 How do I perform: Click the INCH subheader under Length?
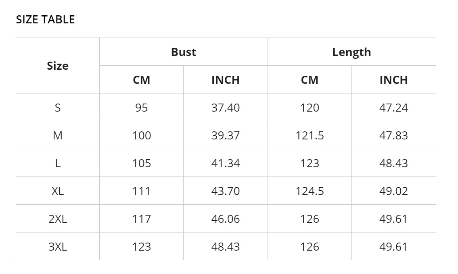(393, 80)
